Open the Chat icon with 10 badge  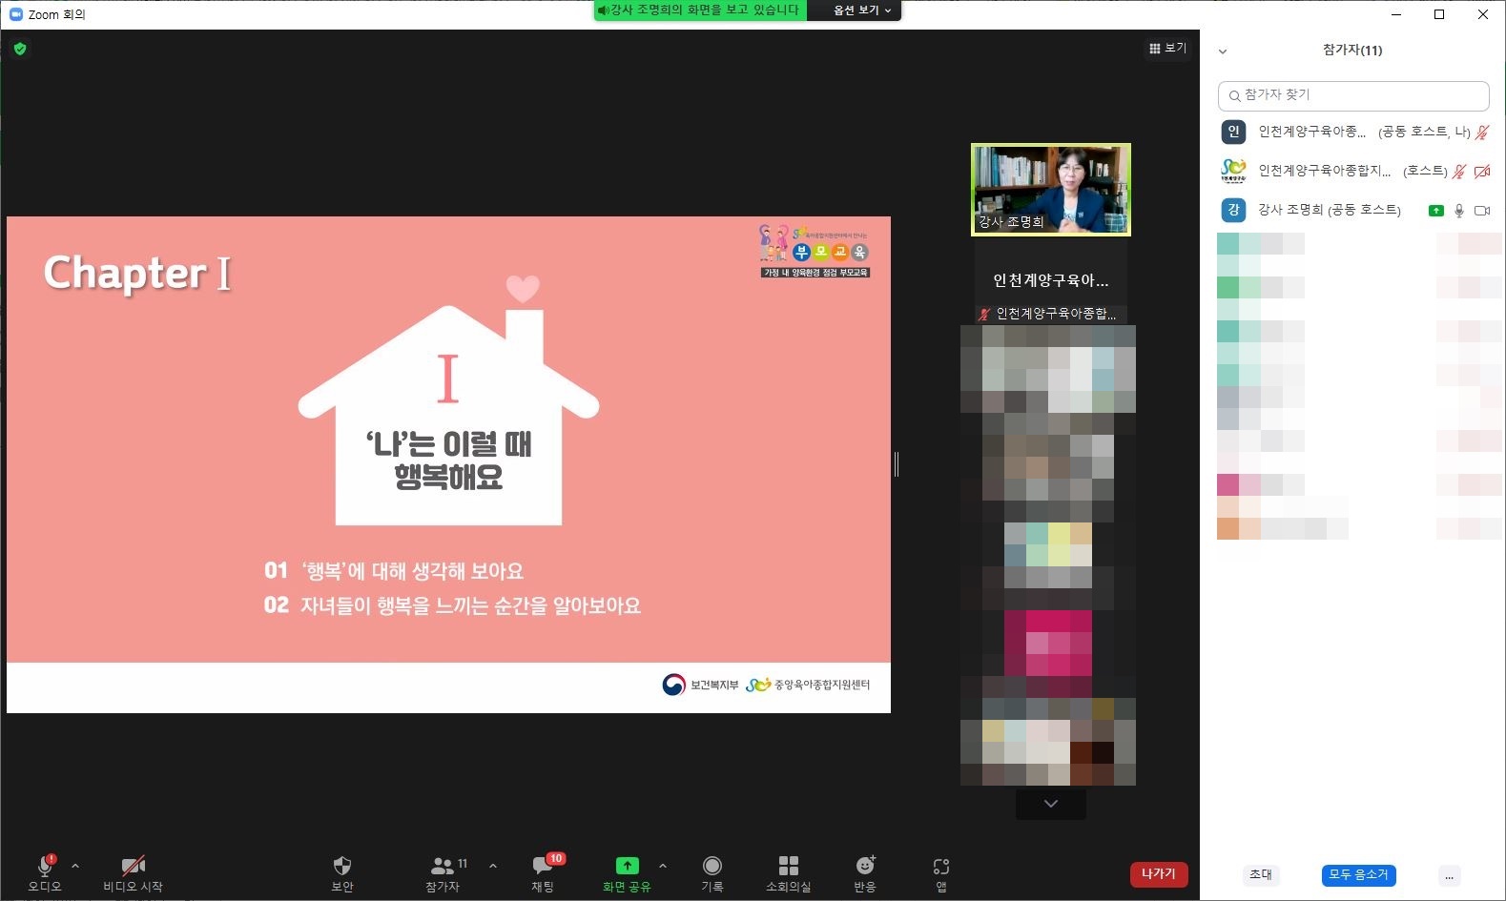[543, 867]
